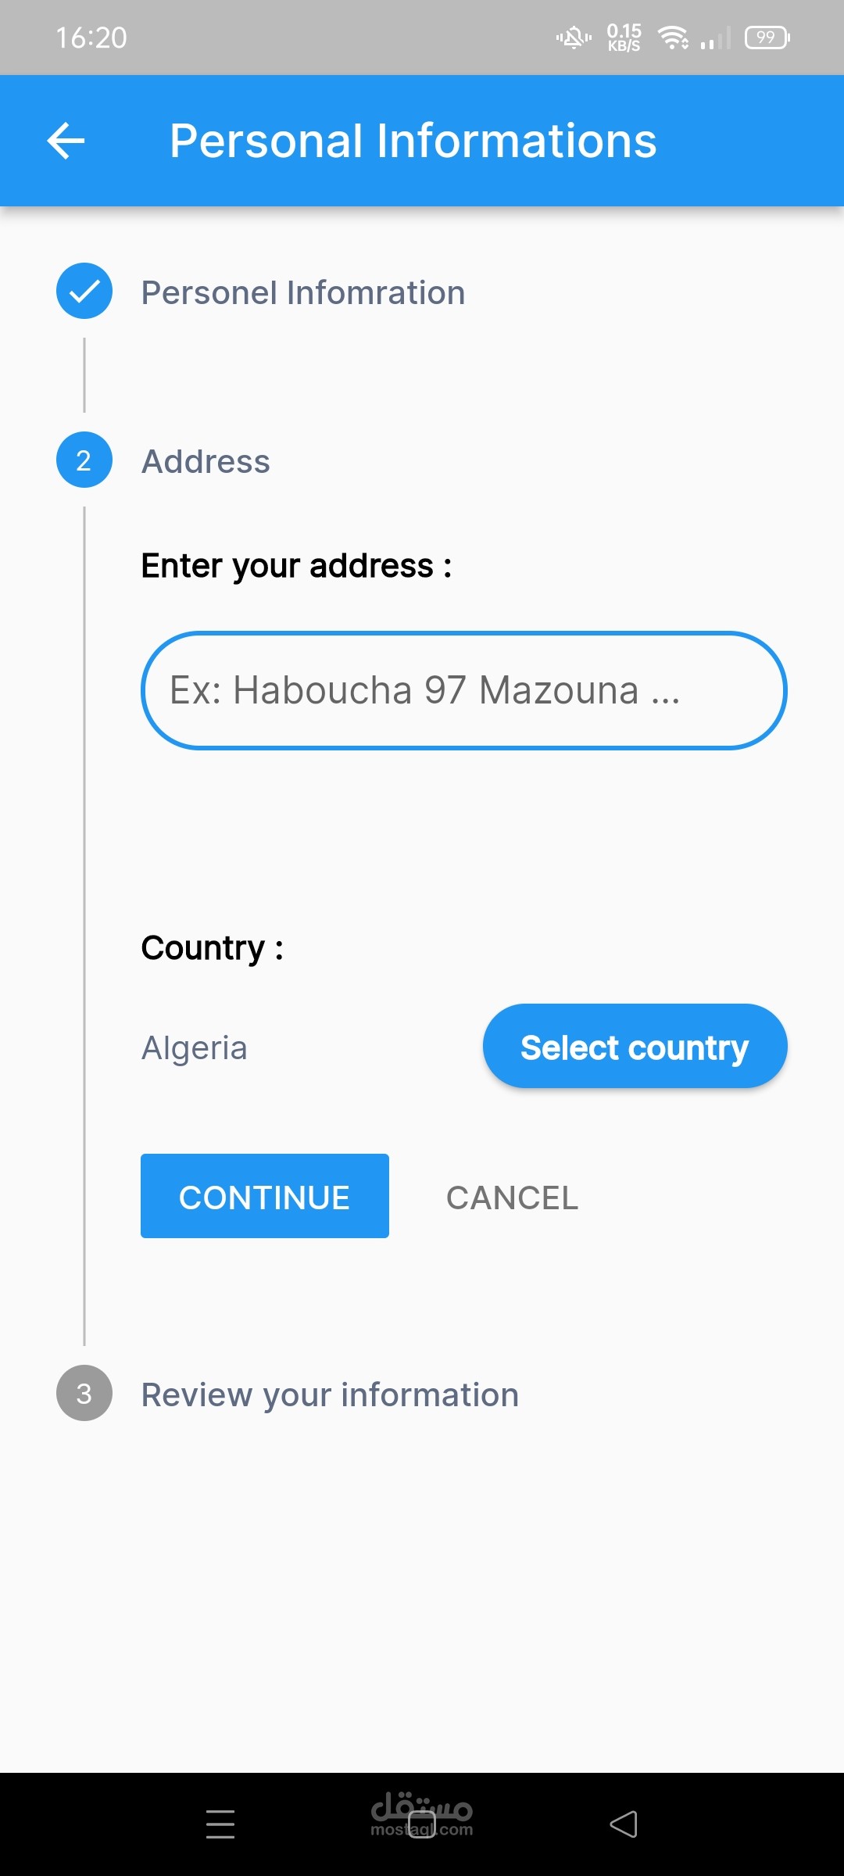This screenshot has height=1876, width=844.
Task: Collapse the Address step header
Action: 206,462
